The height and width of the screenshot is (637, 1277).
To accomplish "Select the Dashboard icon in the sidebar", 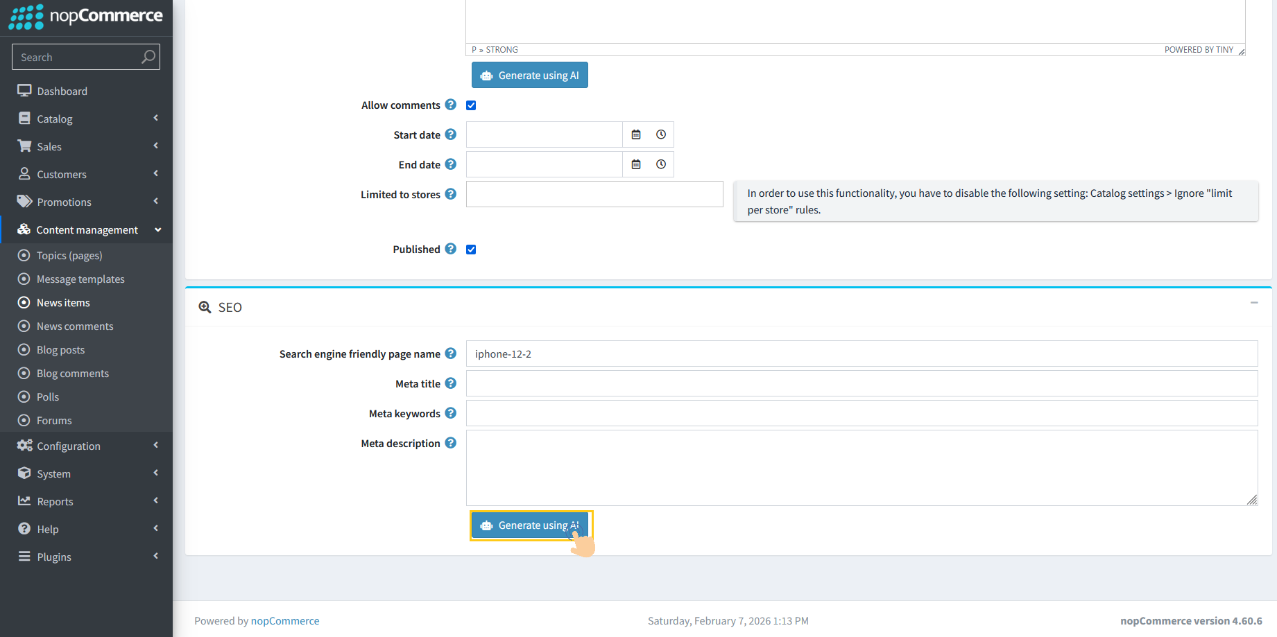I will 24,90.
